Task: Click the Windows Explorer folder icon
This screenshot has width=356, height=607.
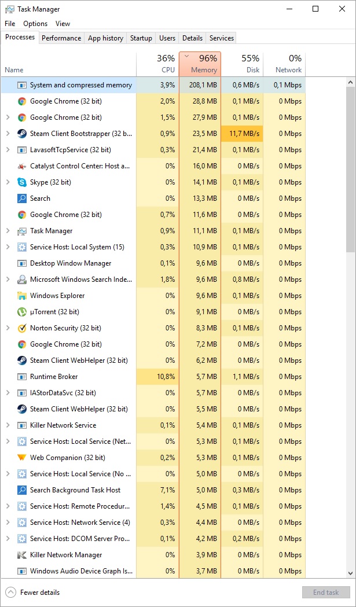Action: click(22, 296)
